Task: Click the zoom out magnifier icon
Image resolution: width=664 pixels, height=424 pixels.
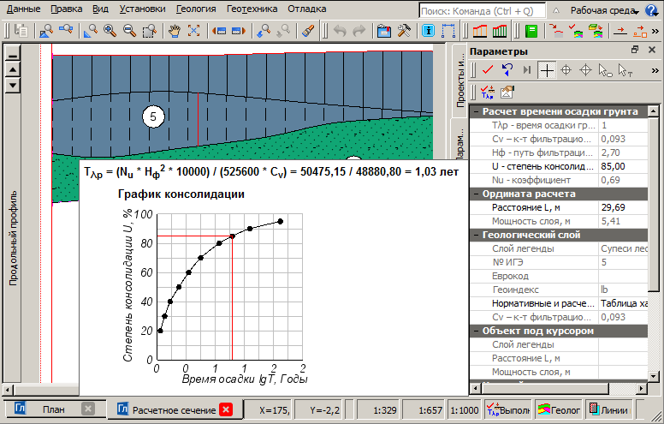Action: pos(129,30)
